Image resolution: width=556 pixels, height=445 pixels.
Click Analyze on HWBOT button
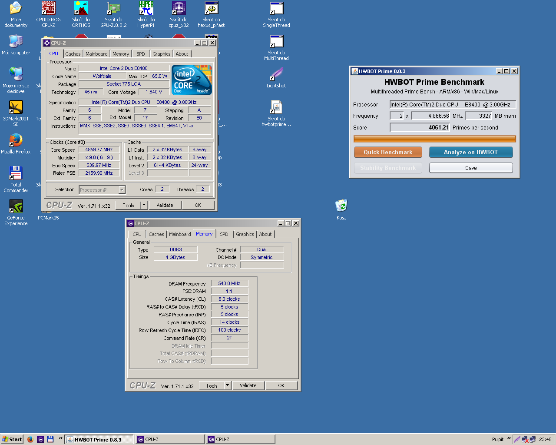[471, 152]
